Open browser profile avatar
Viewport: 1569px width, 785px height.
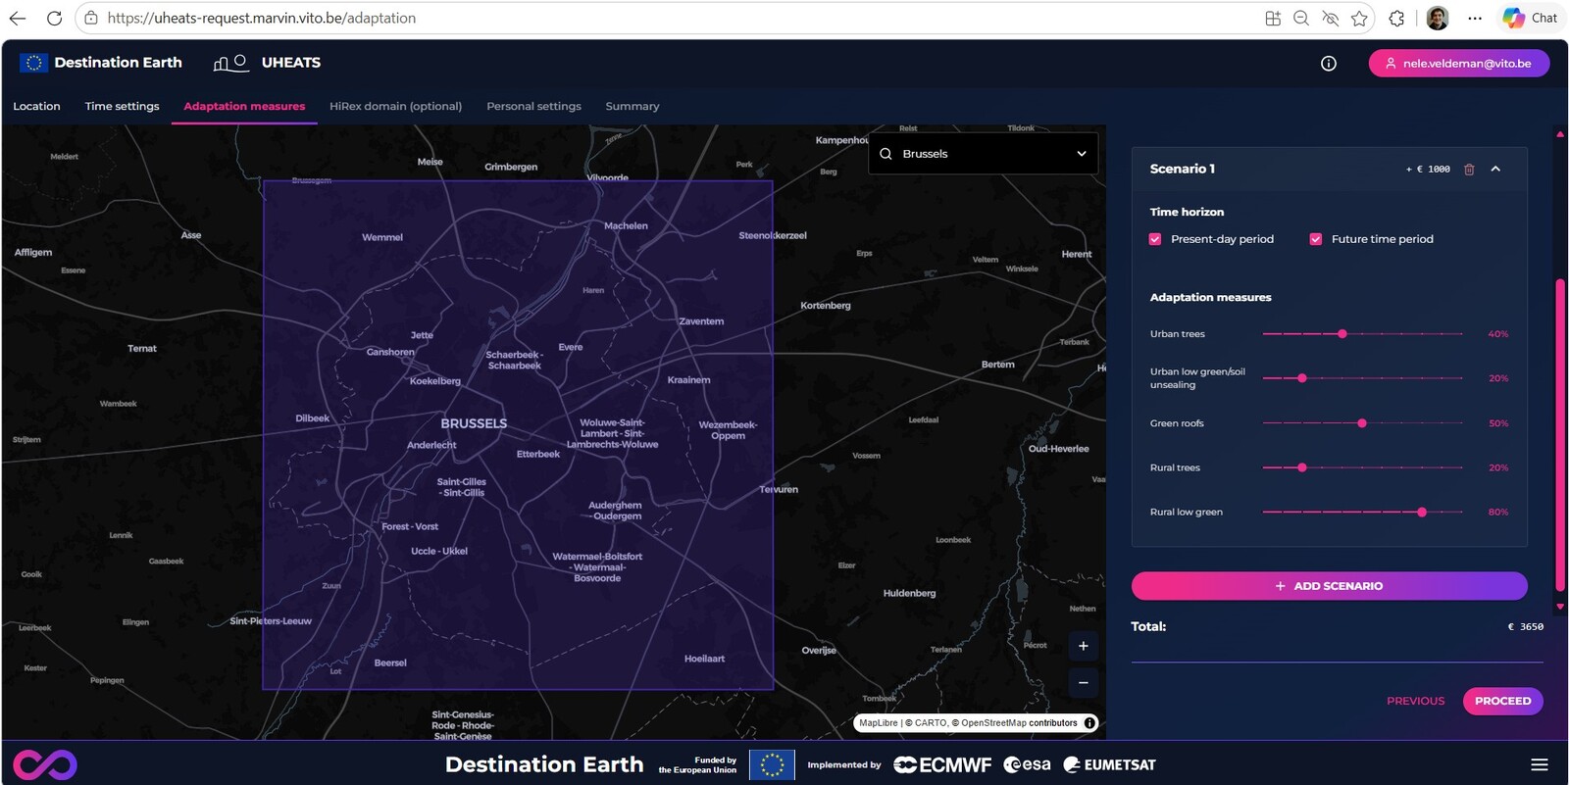(1438, 18)
